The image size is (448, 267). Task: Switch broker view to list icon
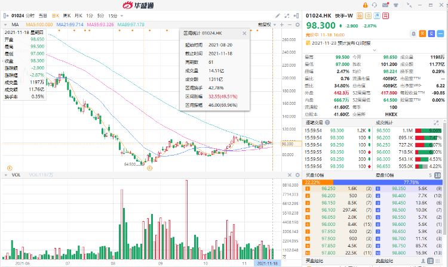pos(430,260)
